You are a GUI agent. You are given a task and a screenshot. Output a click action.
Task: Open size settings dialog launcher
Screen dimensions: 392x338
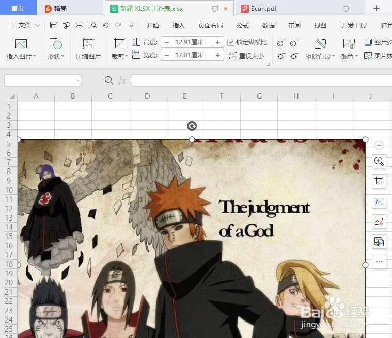click(269, 64)
